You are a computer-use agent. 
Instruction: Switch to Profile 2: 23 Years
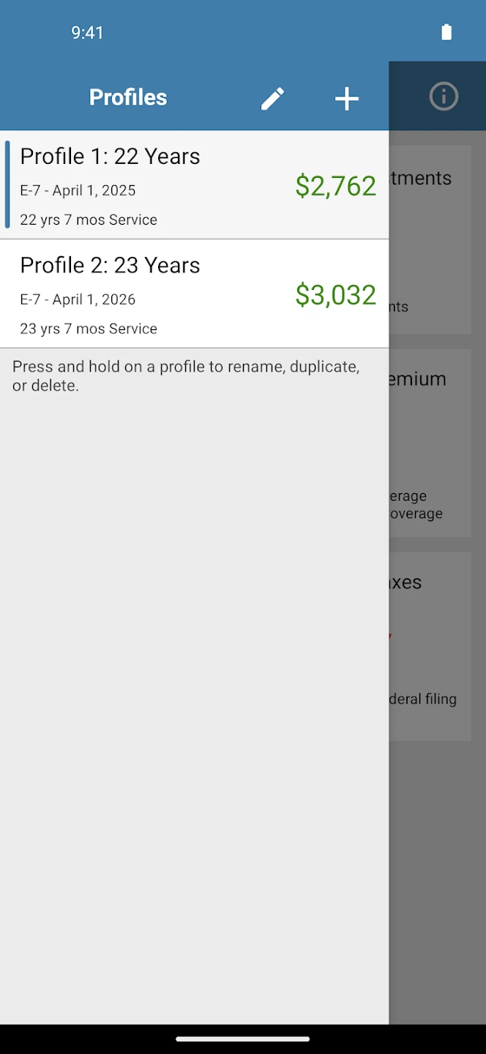[x=110, y=265]
